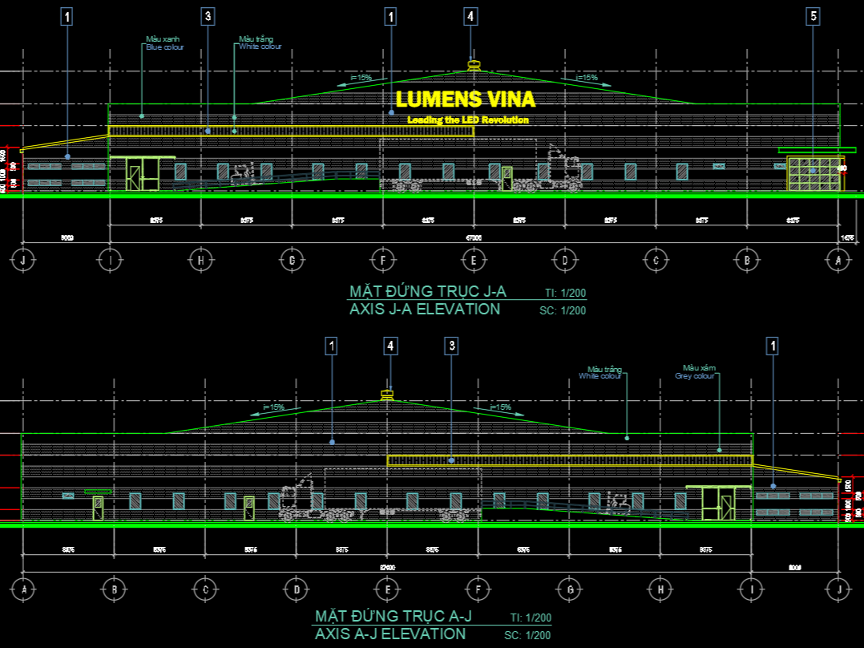Viewport: 864px width, 648px height.
Task: Select the yellow "LUMENS VINA" sign text
Action: coord(466,99)
